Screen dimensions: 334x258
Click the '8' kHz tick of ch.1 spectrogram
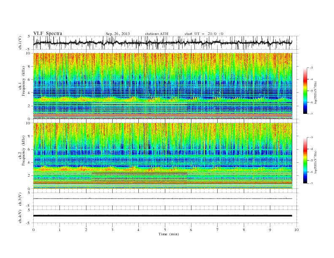tap(30, 67)
